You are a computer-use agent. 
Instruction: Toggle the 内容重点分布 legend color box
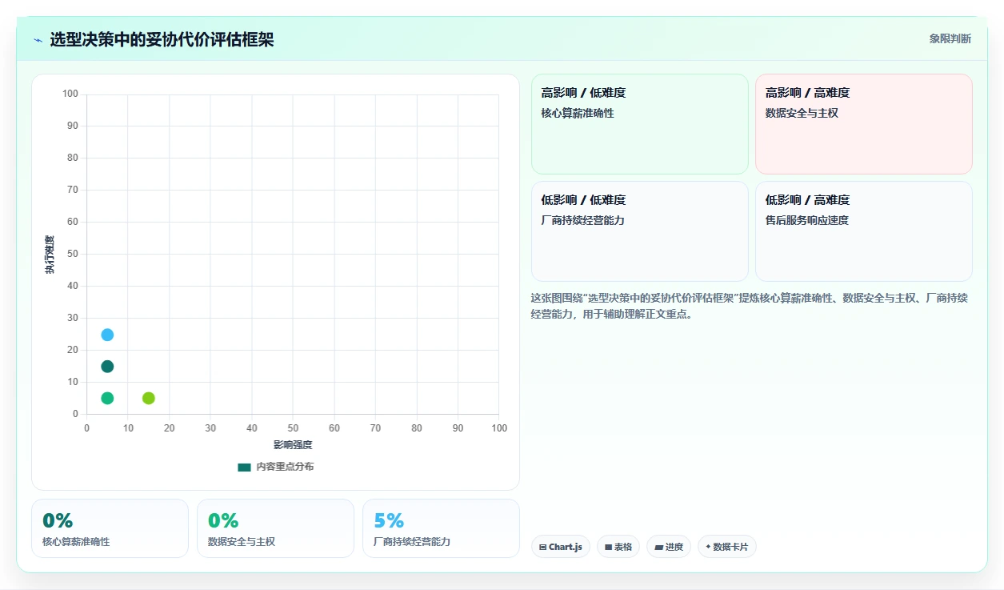[x=244, y=467]
